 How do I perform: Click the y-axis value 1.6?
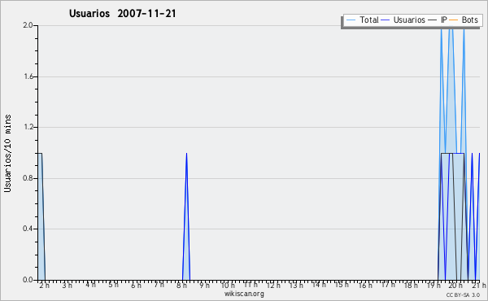[x=28, y=76]
